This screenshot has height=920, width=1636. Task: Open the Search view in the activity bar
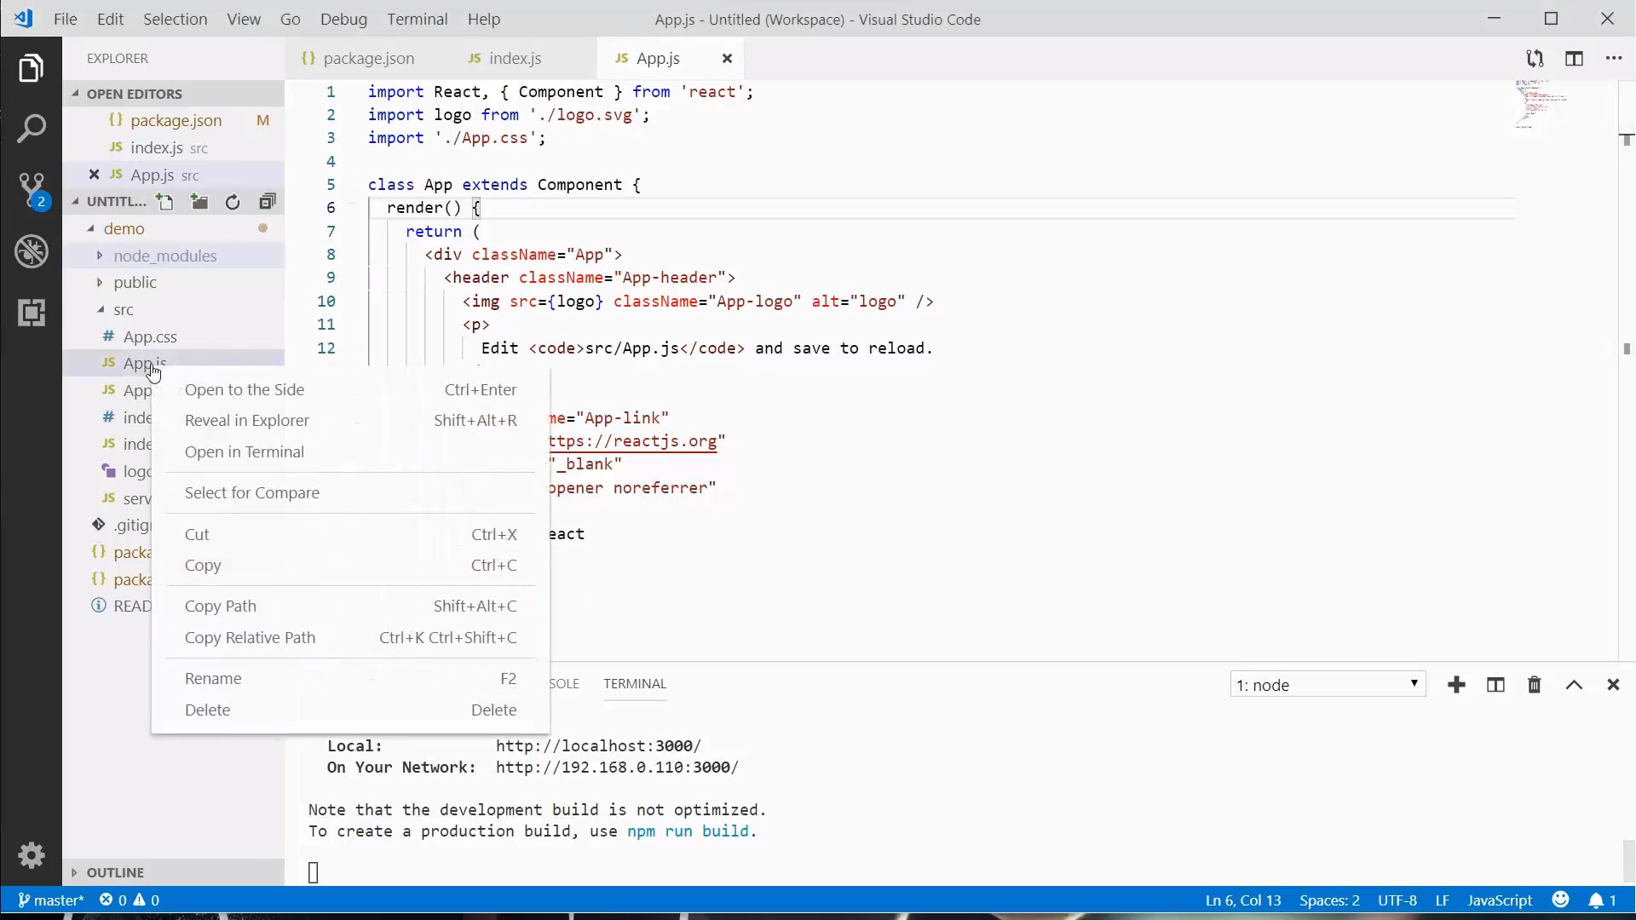pos(32,128)
